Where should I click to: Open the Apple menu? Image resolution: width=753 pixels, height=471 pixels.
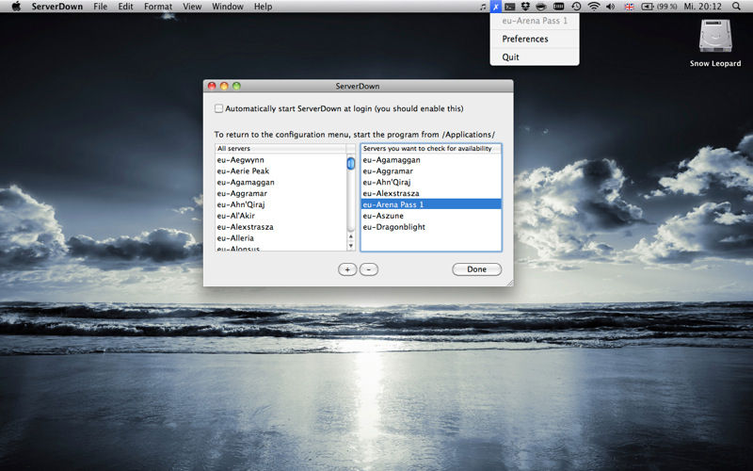16,7
